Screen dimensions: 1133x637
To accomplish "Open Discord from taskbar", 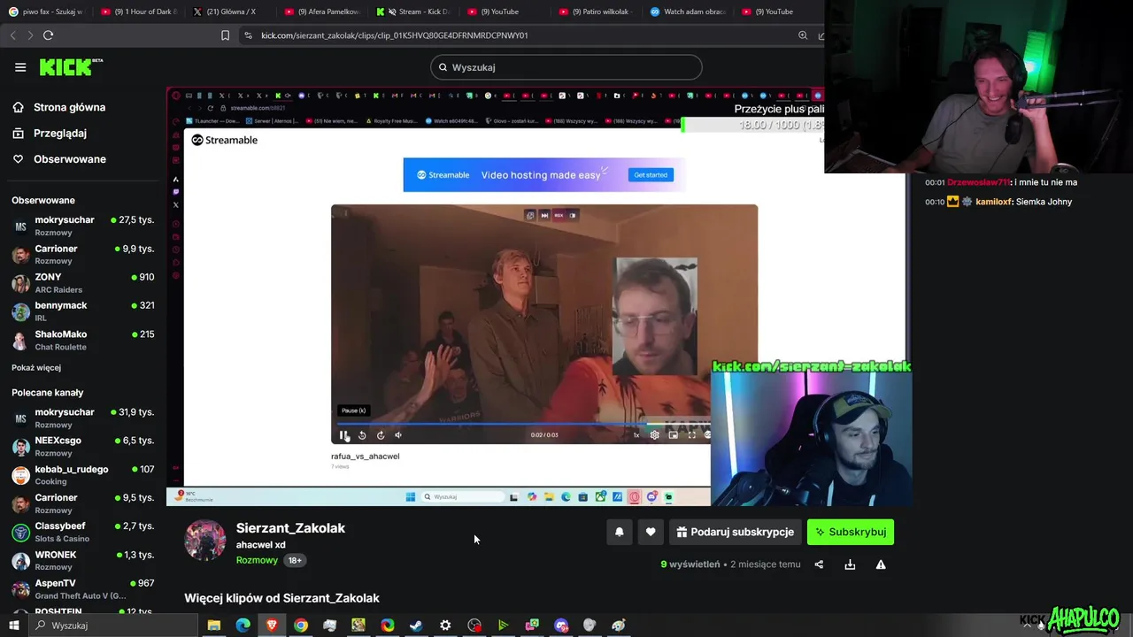I will click(x=561, y=625).
